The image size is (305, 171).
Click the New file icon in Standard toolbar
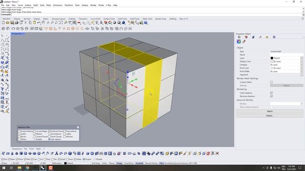point(3,23)
